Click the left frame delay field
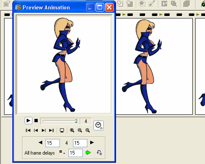Viewport: 205px width, 164px height. tap(52, 143)
